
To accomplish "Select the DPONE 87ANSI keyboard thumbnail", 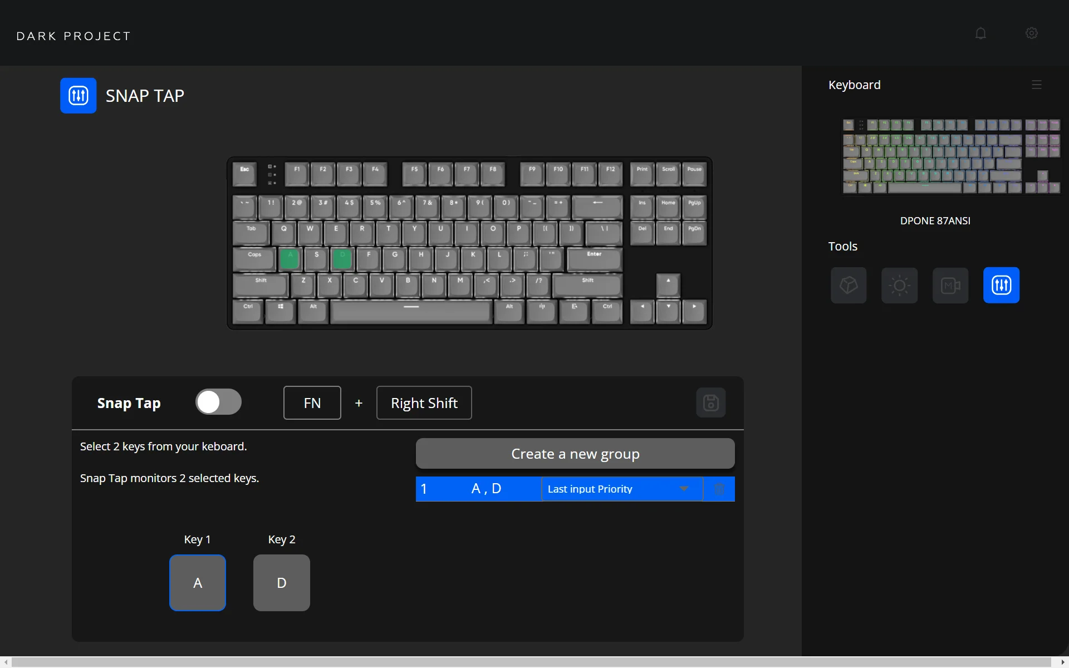I will coord(948,156).
